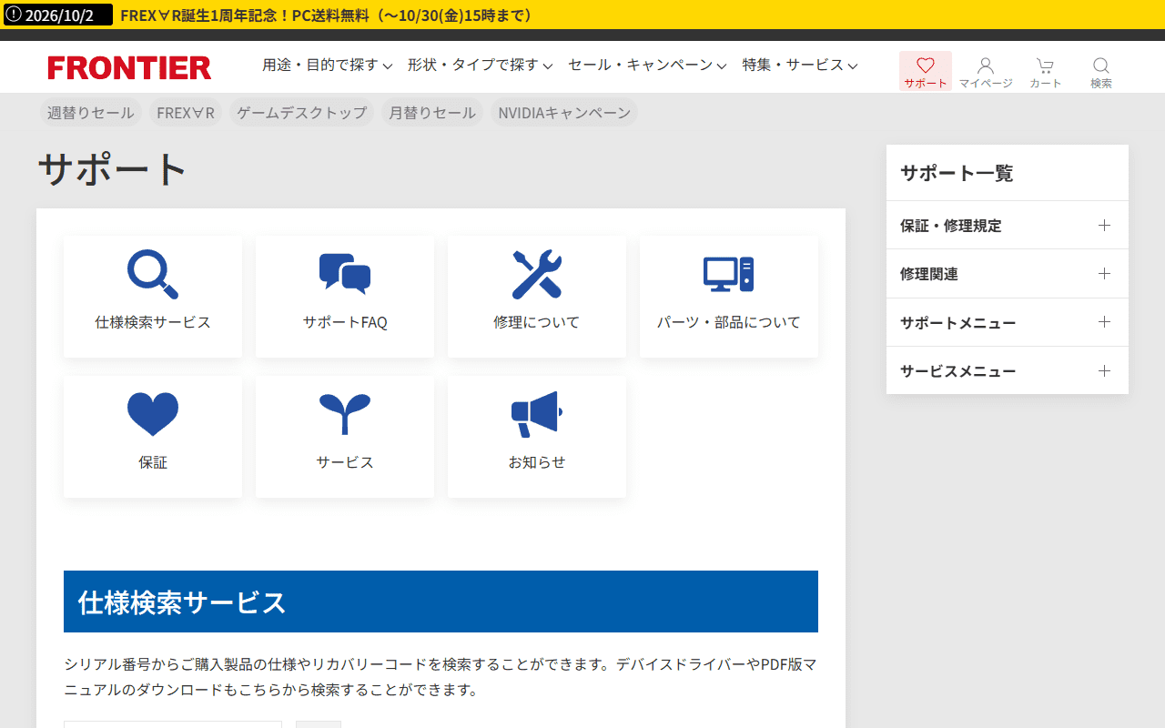Click the サポート一覧 sidebar heading
1165x728 pixels.
pyautogui.click(x=957, y=173)
